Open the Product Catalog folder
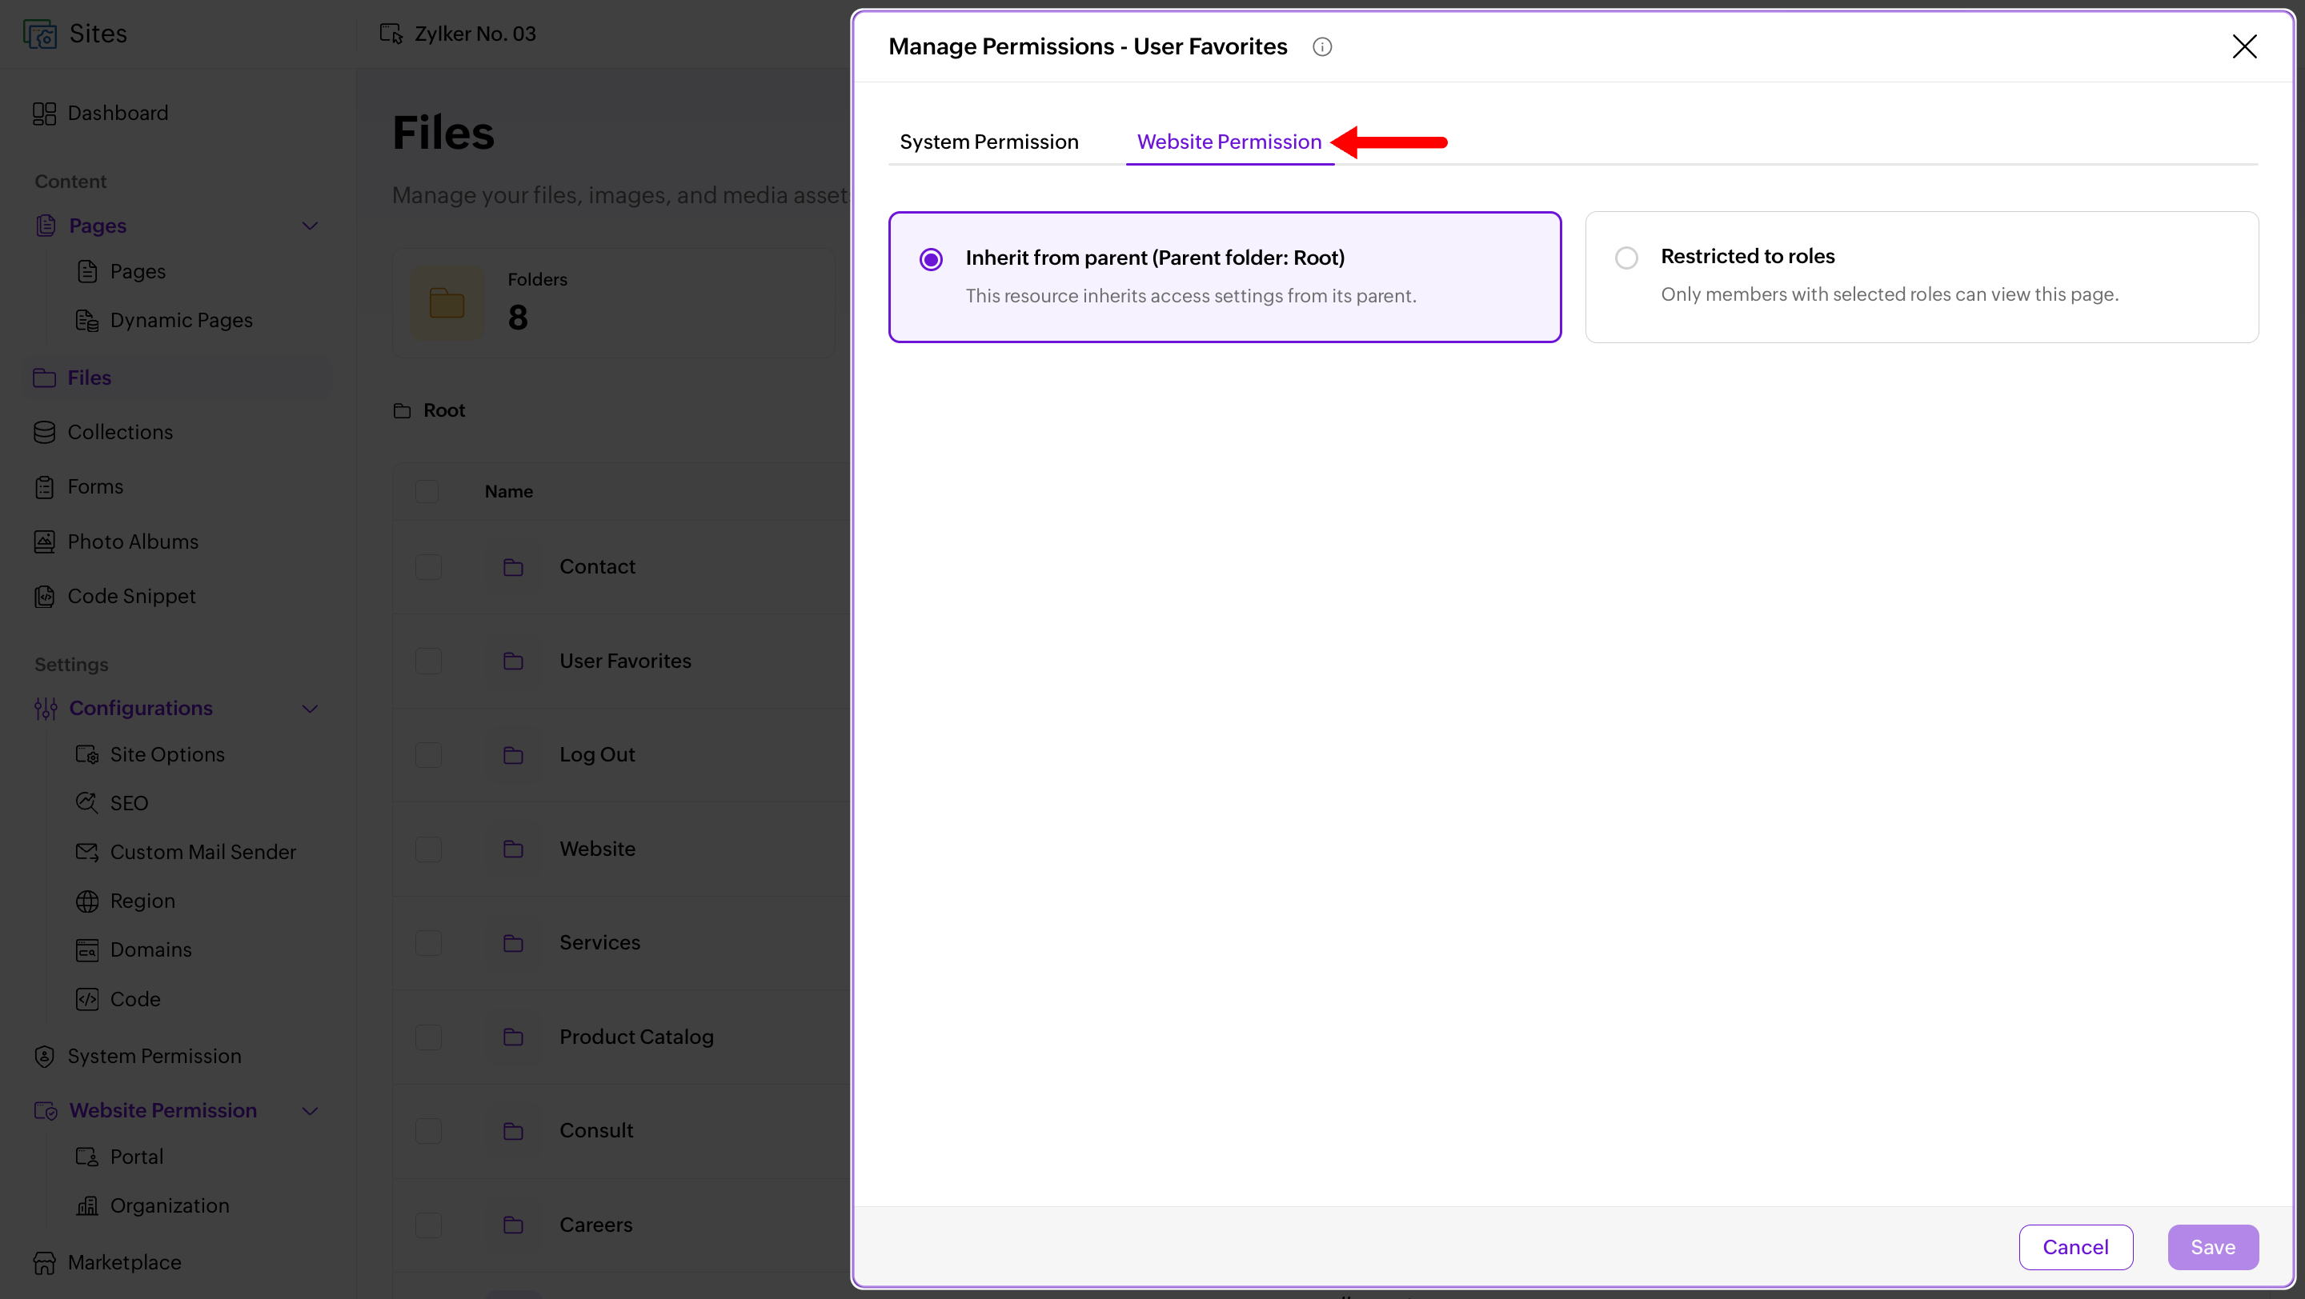Image resolution: width=2305 pixels, height=1299 pixels. click(636, 1036)
